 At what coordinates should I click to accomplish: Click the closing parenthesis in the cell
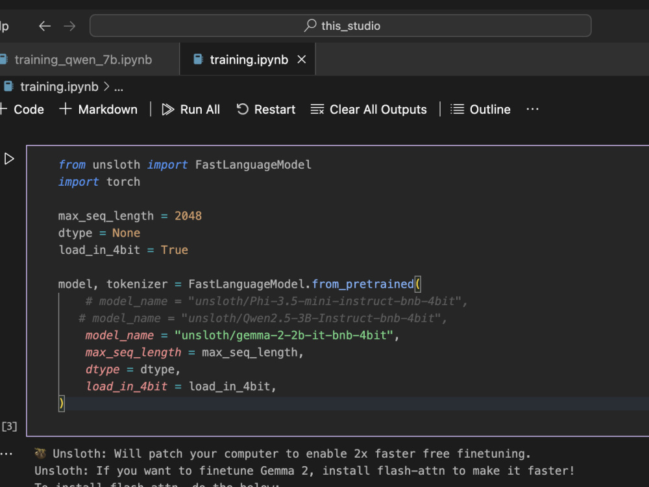(x=62, y=403)
